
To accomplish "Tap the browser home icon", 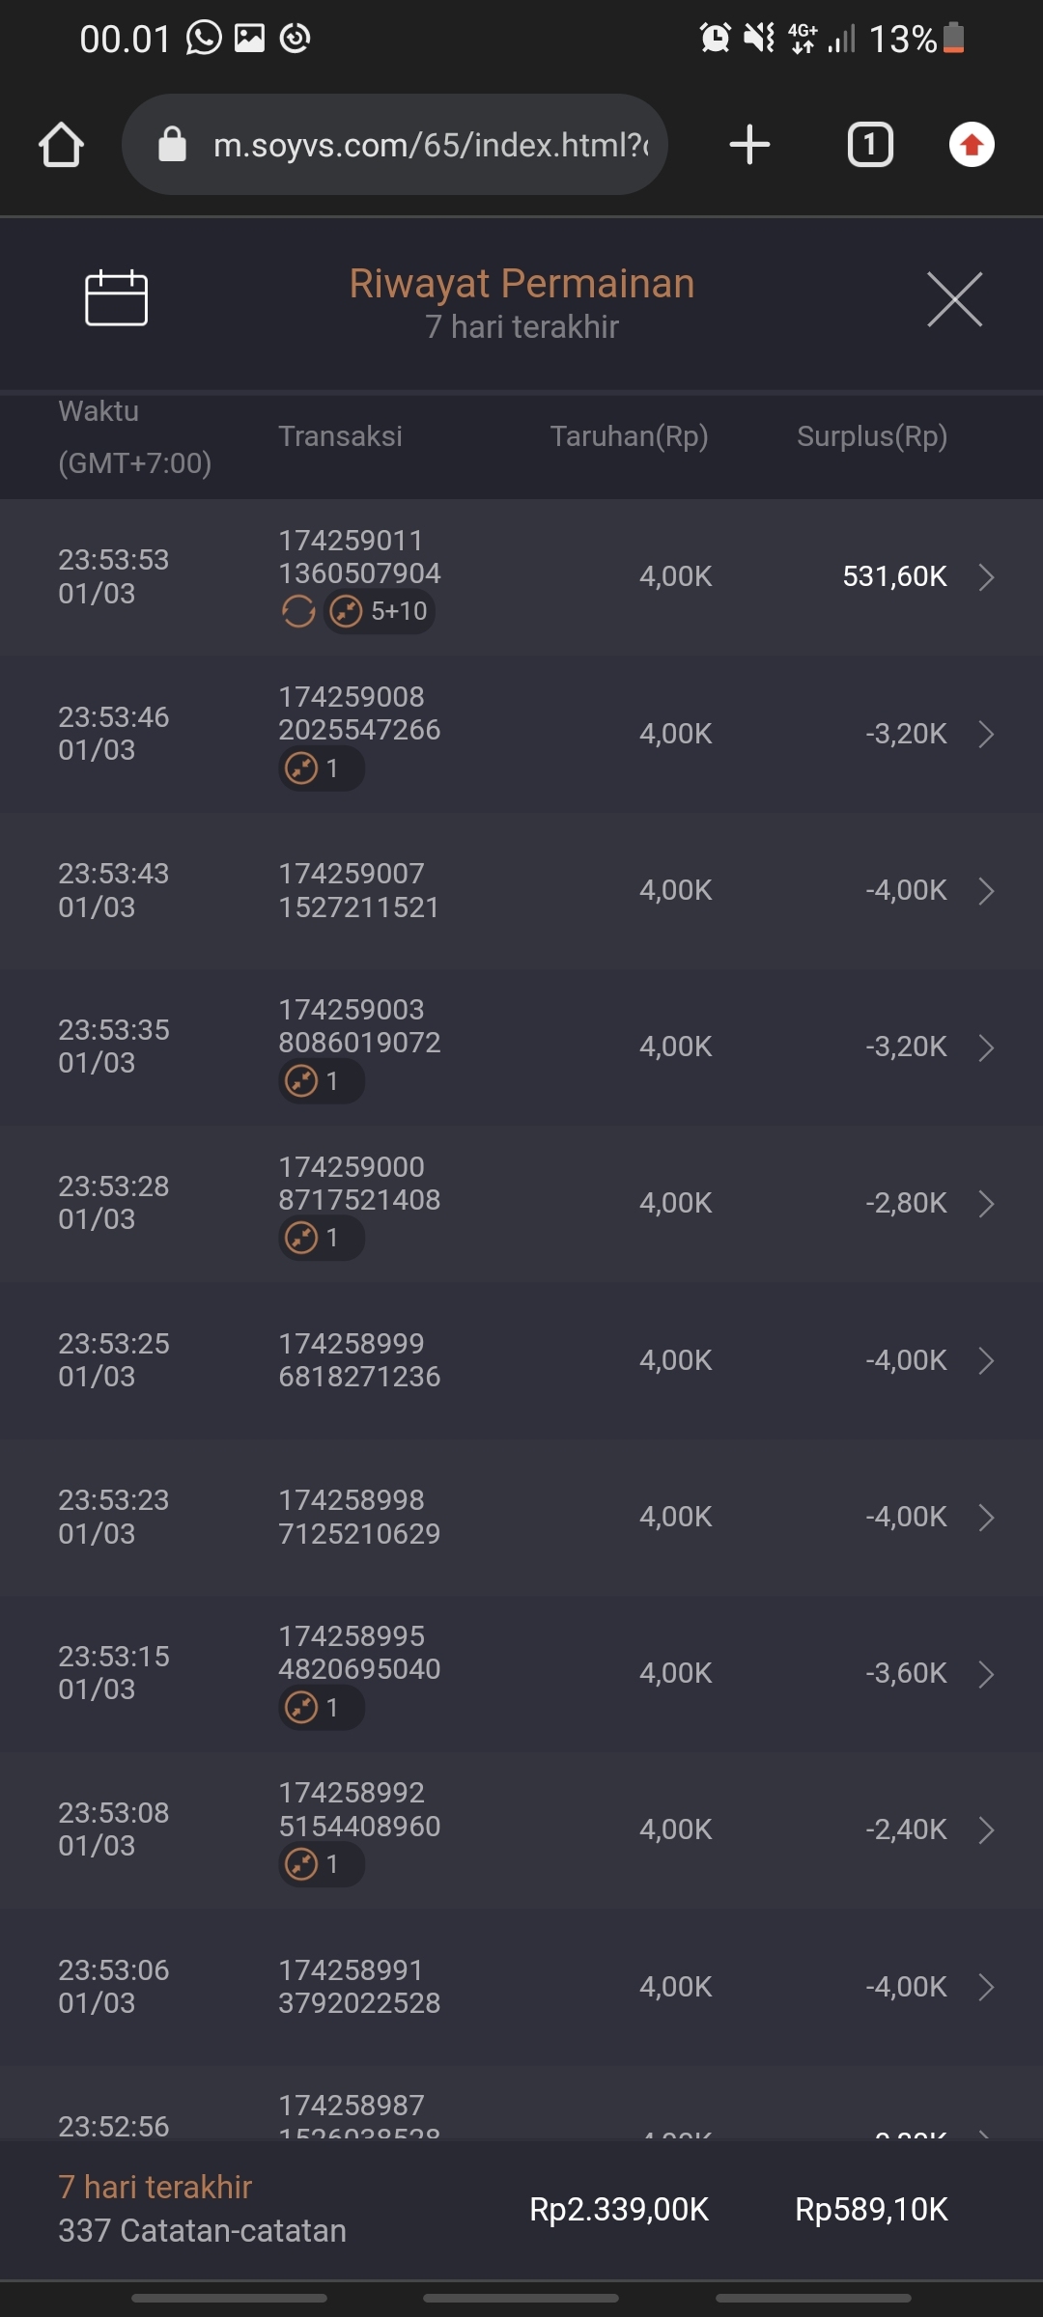I will (x=61, y=145).
